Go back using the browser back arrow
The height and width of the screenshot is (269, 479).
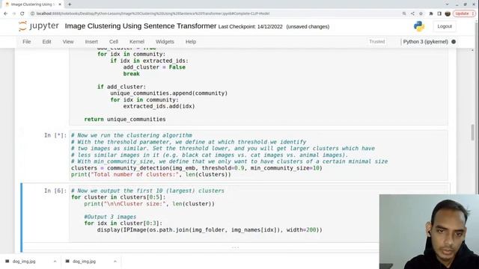pos(5,13)
